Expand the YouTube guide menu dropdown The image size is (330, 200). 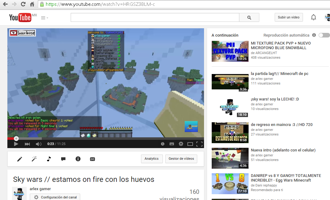(45, 18)
